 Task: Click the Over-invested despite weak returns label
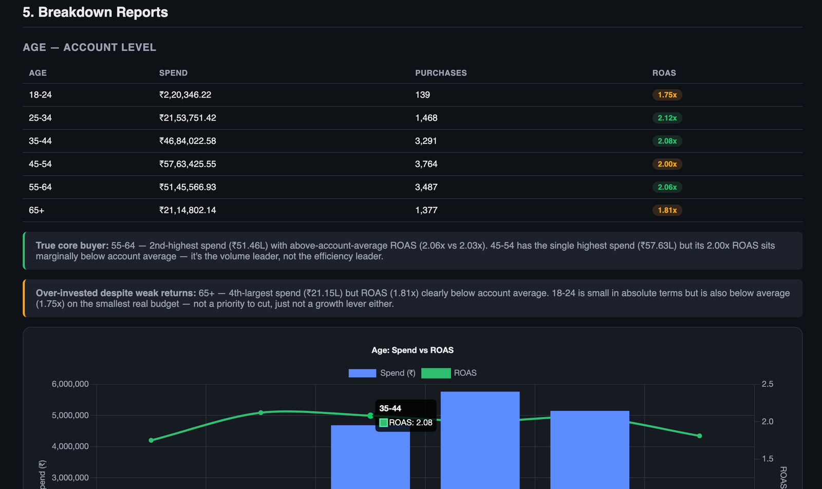[116, 293]
